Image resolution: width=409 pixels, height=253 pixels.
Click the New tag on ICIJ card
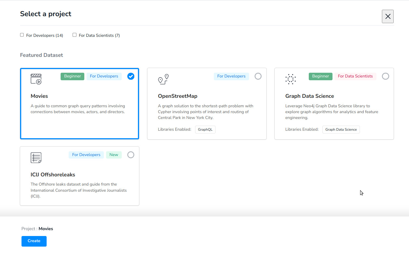pyautogui.click(x=114, y=155)
